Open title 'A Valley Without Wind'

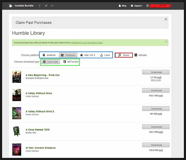(39, 93)
